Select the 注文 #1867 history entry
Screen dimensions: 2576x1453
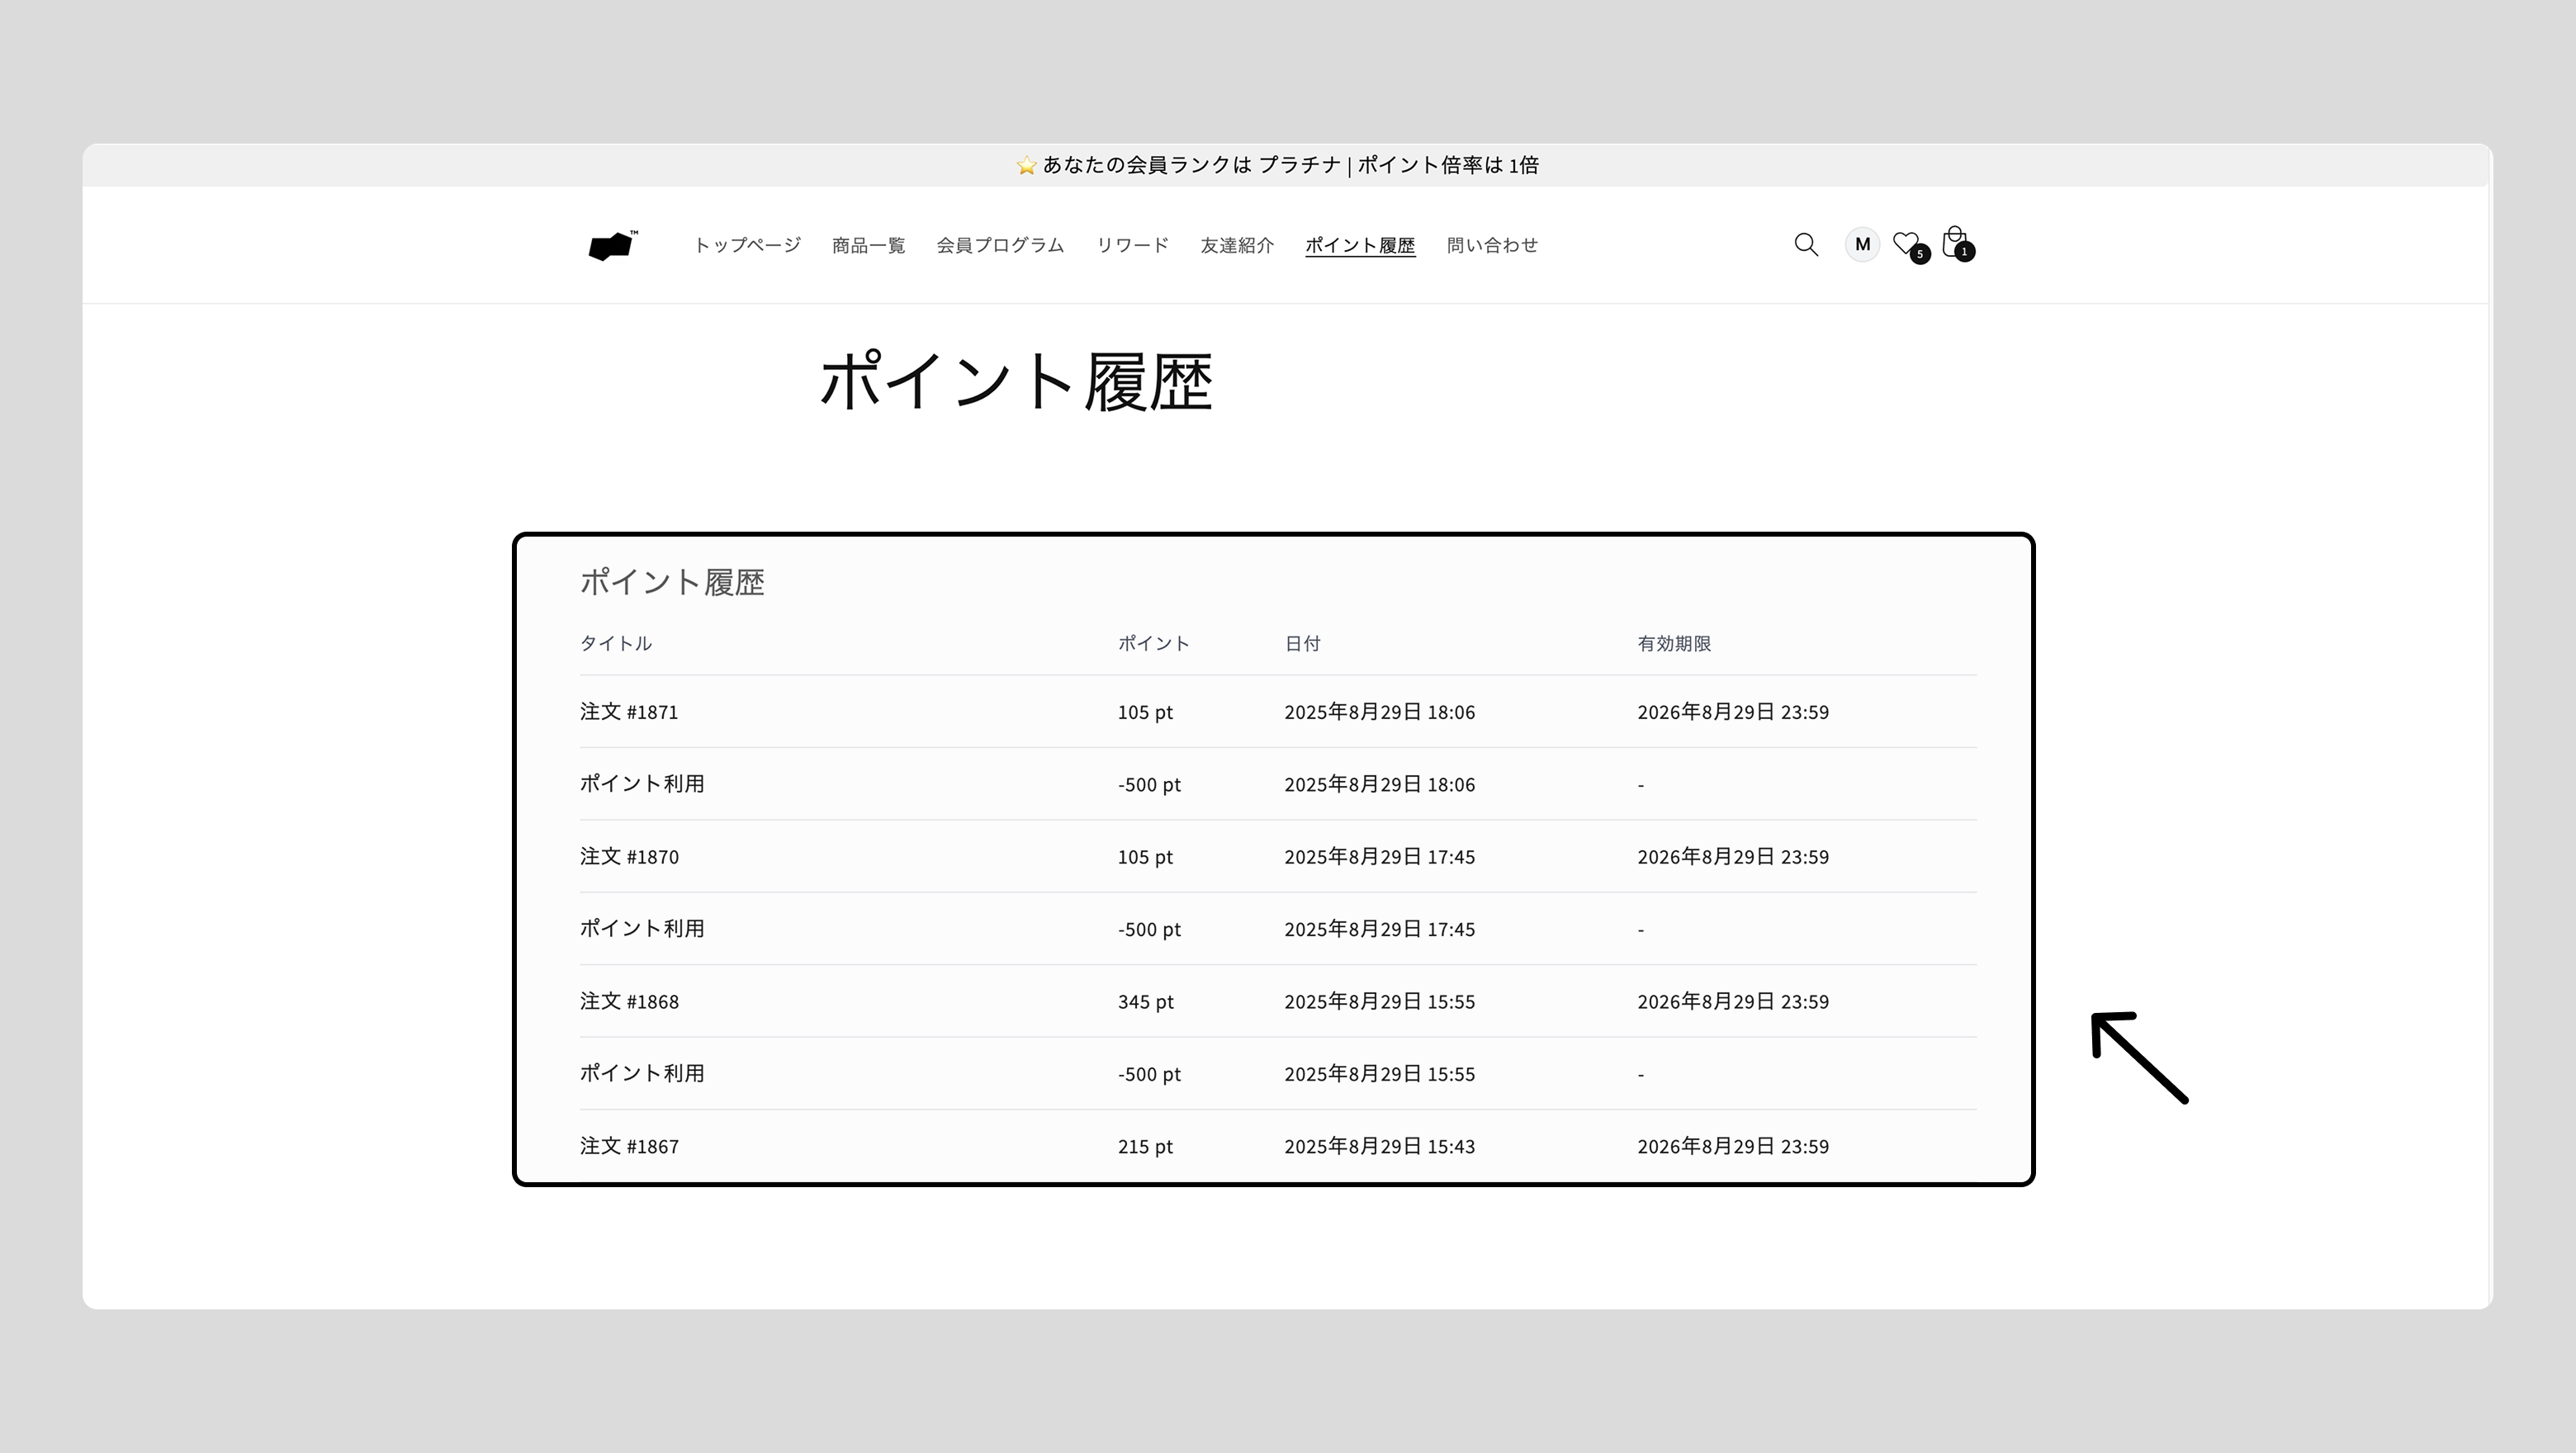point(629,1147)
